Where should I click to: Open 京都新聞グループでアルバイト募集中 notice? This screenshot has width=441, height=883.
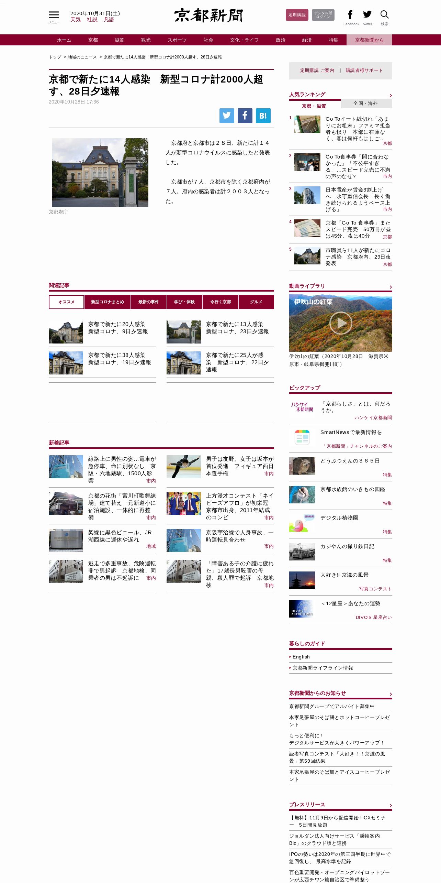click(x=332, y=706)
